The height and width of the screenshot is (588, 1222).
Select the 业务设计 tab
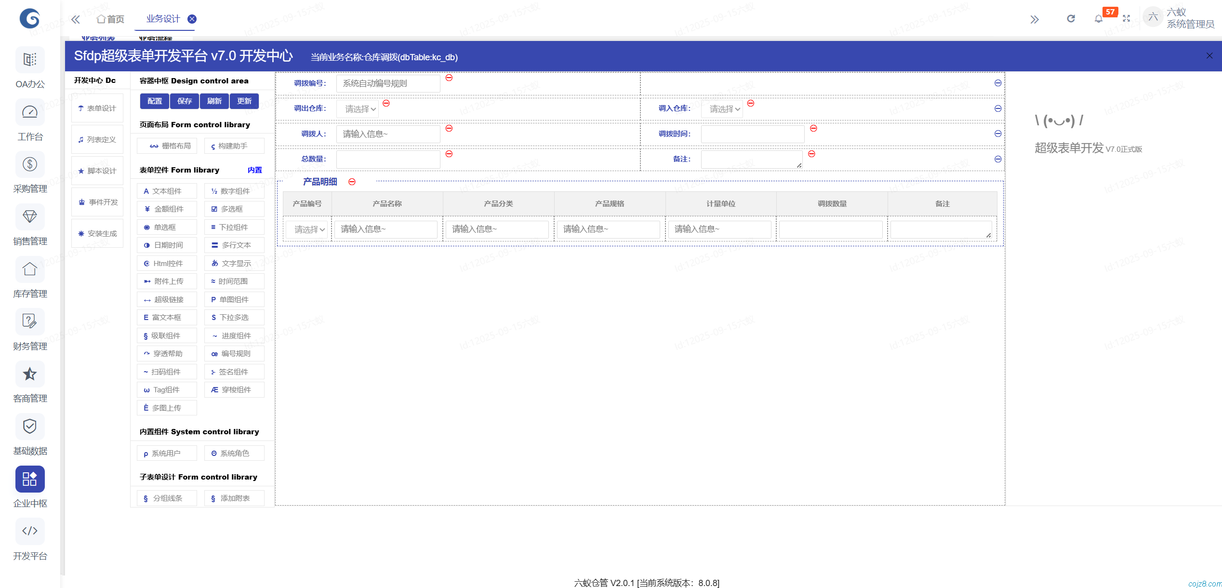(x=162, y=19)
